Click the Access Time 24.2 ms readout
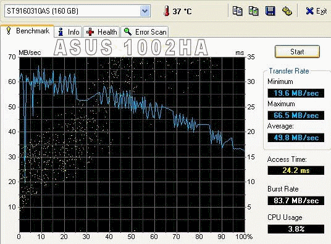Image resolution: width=331 pixels, height=244 pixels. (x=296, y=170)
